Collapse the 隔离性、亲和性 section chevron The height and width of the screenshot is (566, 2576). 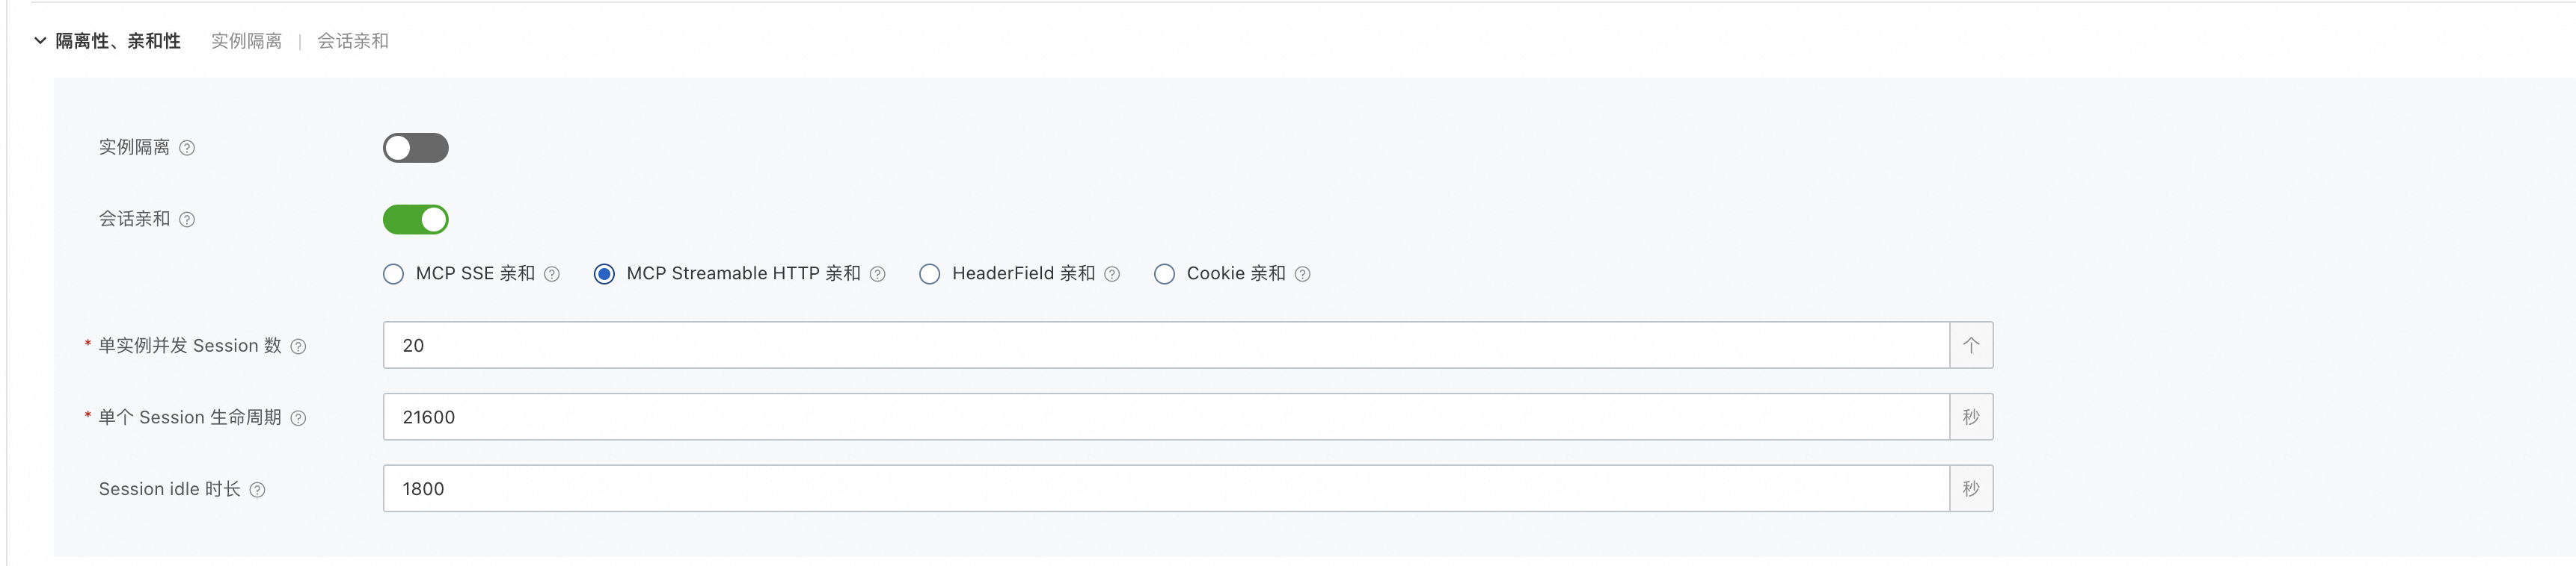click(x=40, y=41)
